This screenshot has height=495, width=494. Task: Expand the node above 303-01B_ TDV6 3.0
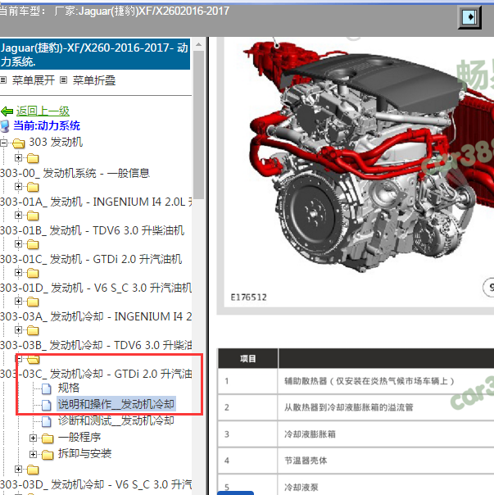18,216
